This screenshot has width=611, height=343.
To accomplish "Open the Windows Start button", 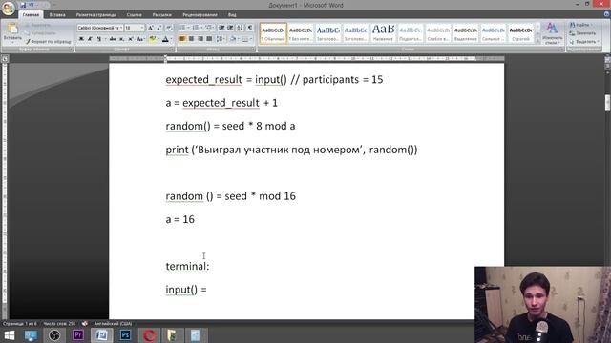I will (x=9, y=335).
